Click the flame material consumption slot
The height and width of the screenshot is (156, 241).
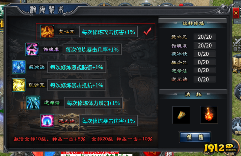pos(209,115)
